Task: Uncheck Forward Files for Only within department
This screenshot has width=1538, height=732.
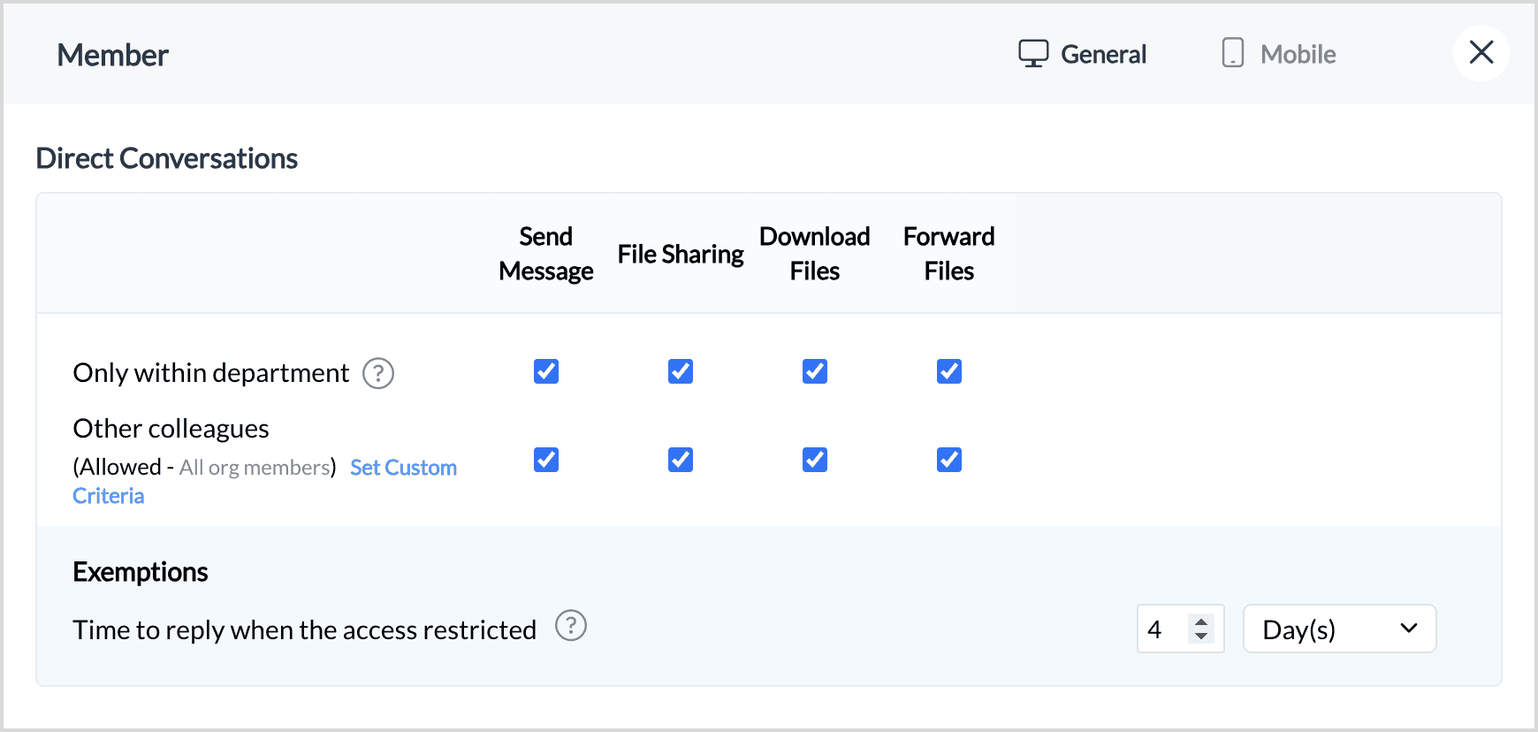Action: coord(949,371)
